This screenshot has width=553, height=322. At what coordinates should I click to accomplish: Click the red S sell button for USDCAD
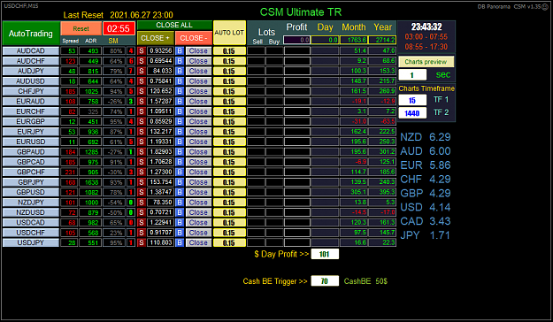click(x=142, y=223)
